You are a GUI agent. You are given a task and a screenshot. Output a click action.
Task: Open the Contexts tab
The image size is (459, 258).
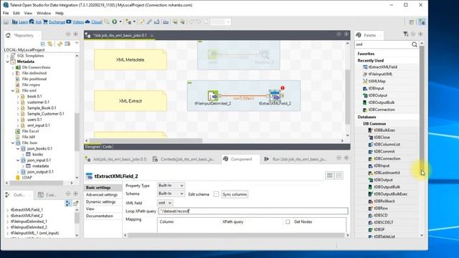(184, 159)
